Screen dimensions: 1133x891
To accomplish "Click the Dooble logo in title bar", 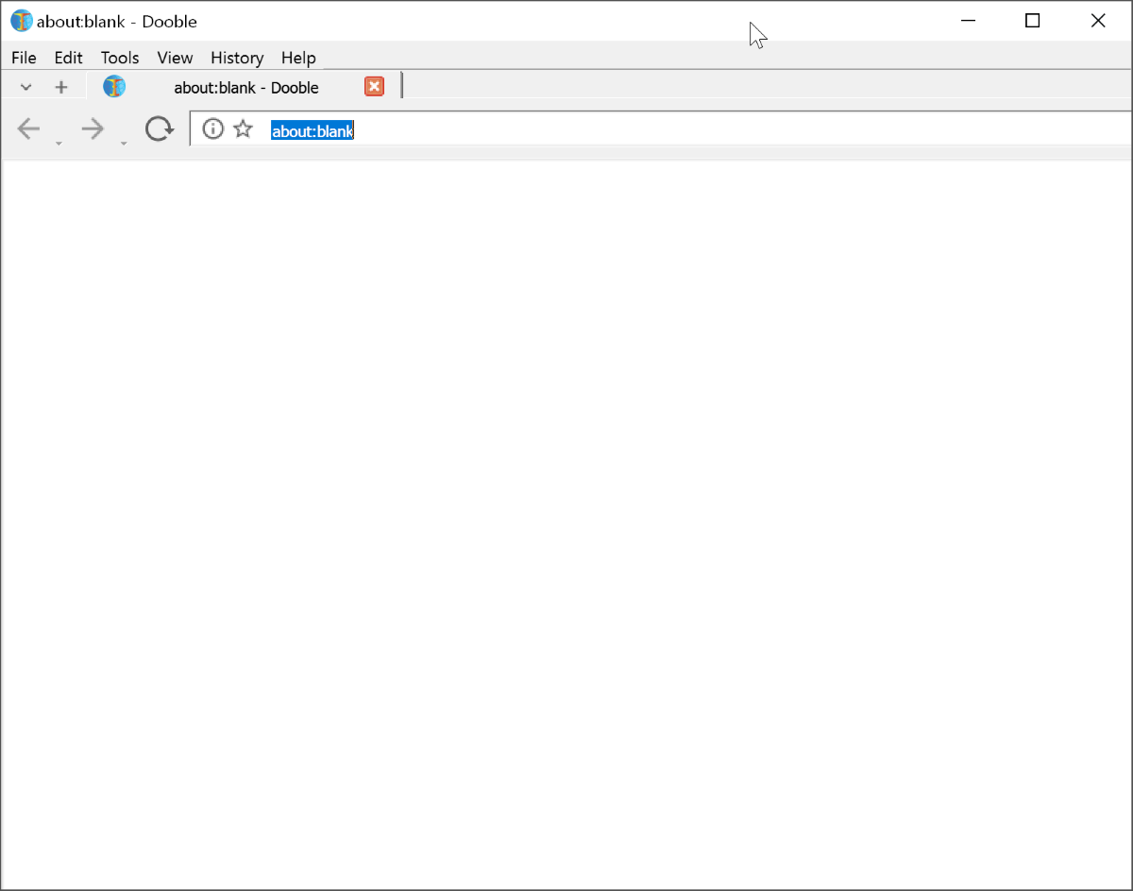I will (21, 21).
